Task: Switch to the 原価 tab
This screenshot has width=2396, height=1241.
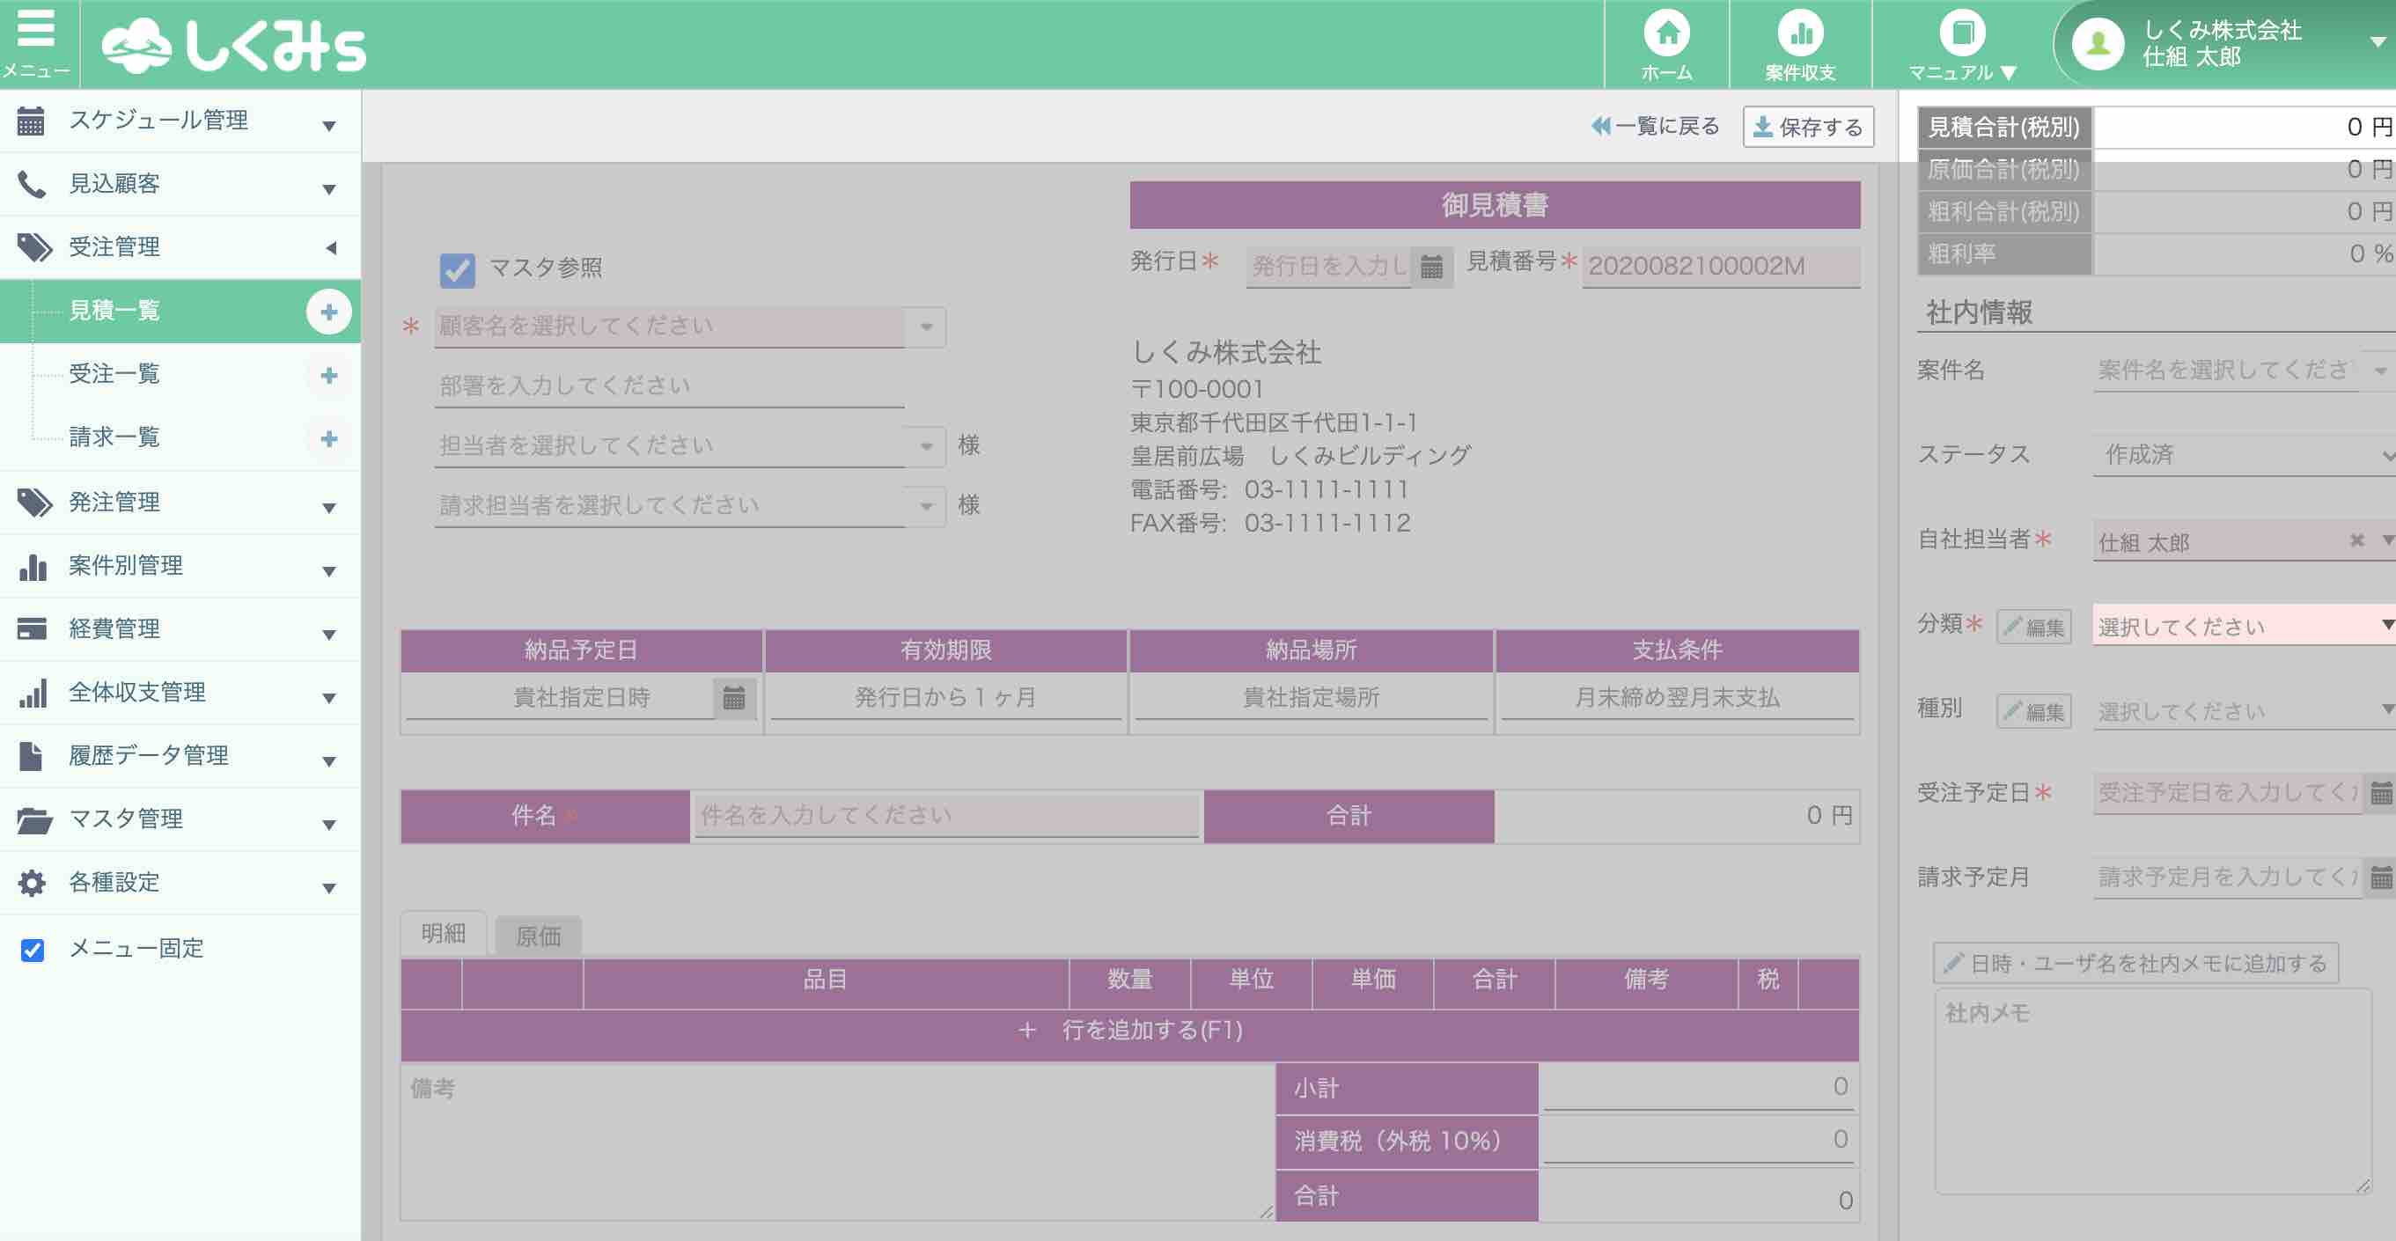Action: click(x=538, y=936)
